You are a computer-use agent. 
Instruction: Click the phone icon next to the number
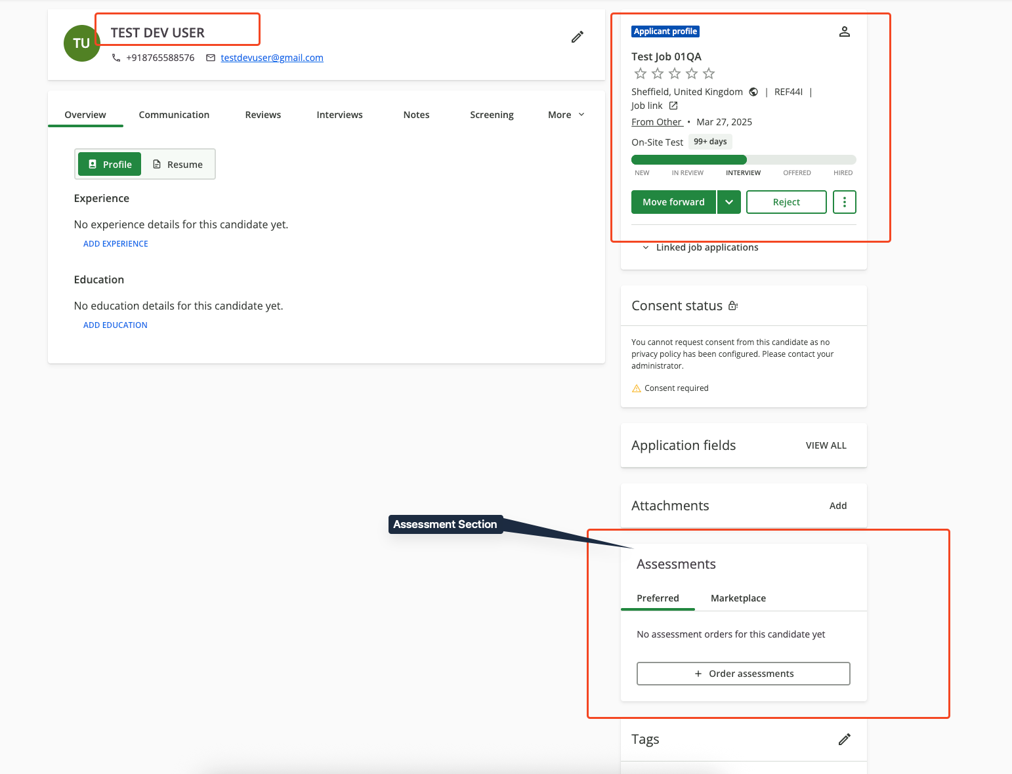[116, 58]
